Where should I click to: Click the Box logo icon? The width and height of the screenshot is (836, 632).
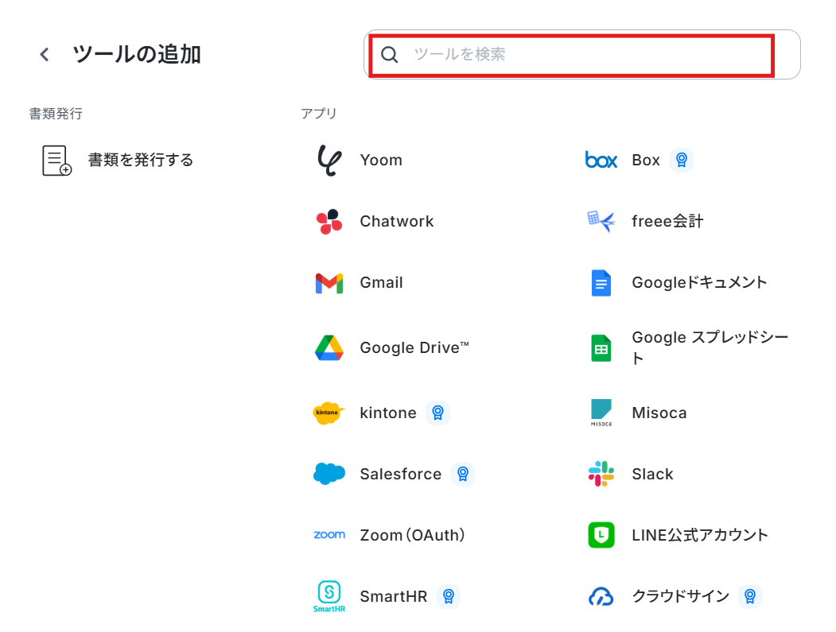[x=601, y=160]
